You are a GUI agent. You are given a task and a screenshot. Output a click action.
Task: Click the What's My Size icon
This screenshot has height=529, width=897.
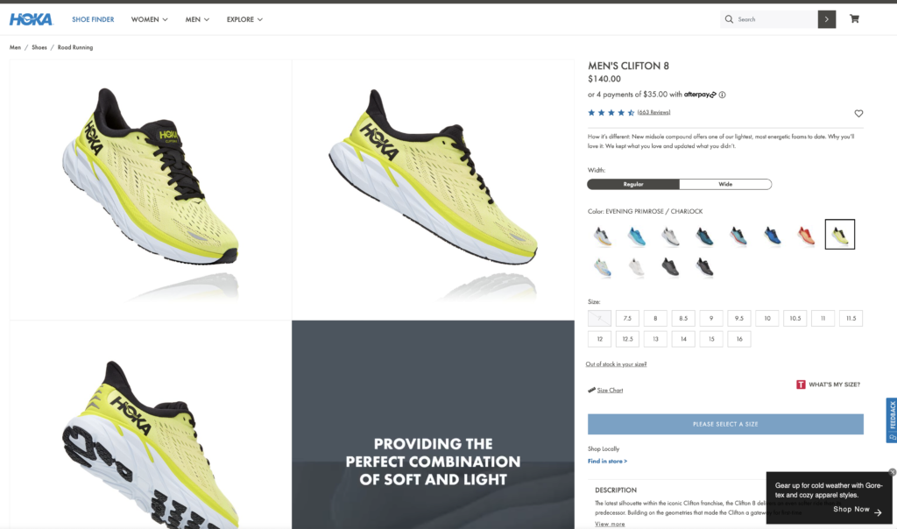(801, 384)
